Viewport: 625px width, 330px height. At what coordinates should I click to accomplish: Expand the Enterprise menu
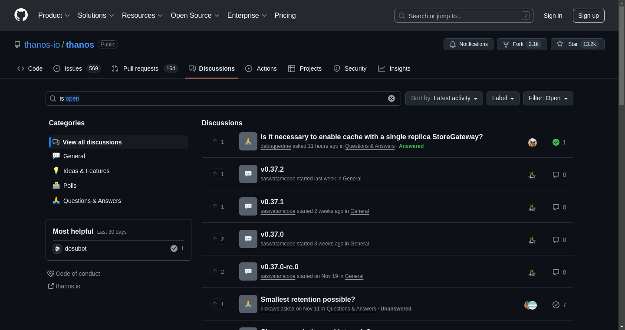(247, 16)
